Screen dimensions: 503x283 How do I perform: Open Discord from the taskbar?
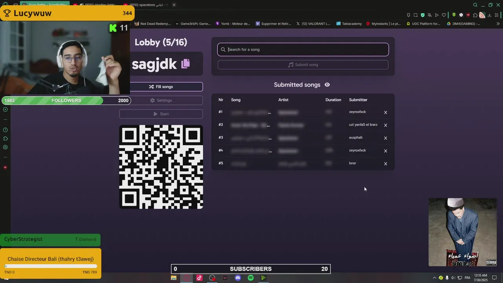238,278
